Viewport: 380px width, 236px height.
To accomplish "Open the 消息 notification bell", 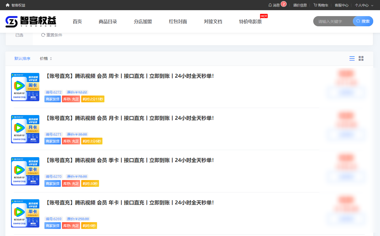I will click(274, 5).
